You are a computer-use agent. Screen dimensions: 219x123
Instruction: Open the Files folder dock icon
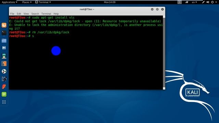pyautogui.click(x=4, y=41)
